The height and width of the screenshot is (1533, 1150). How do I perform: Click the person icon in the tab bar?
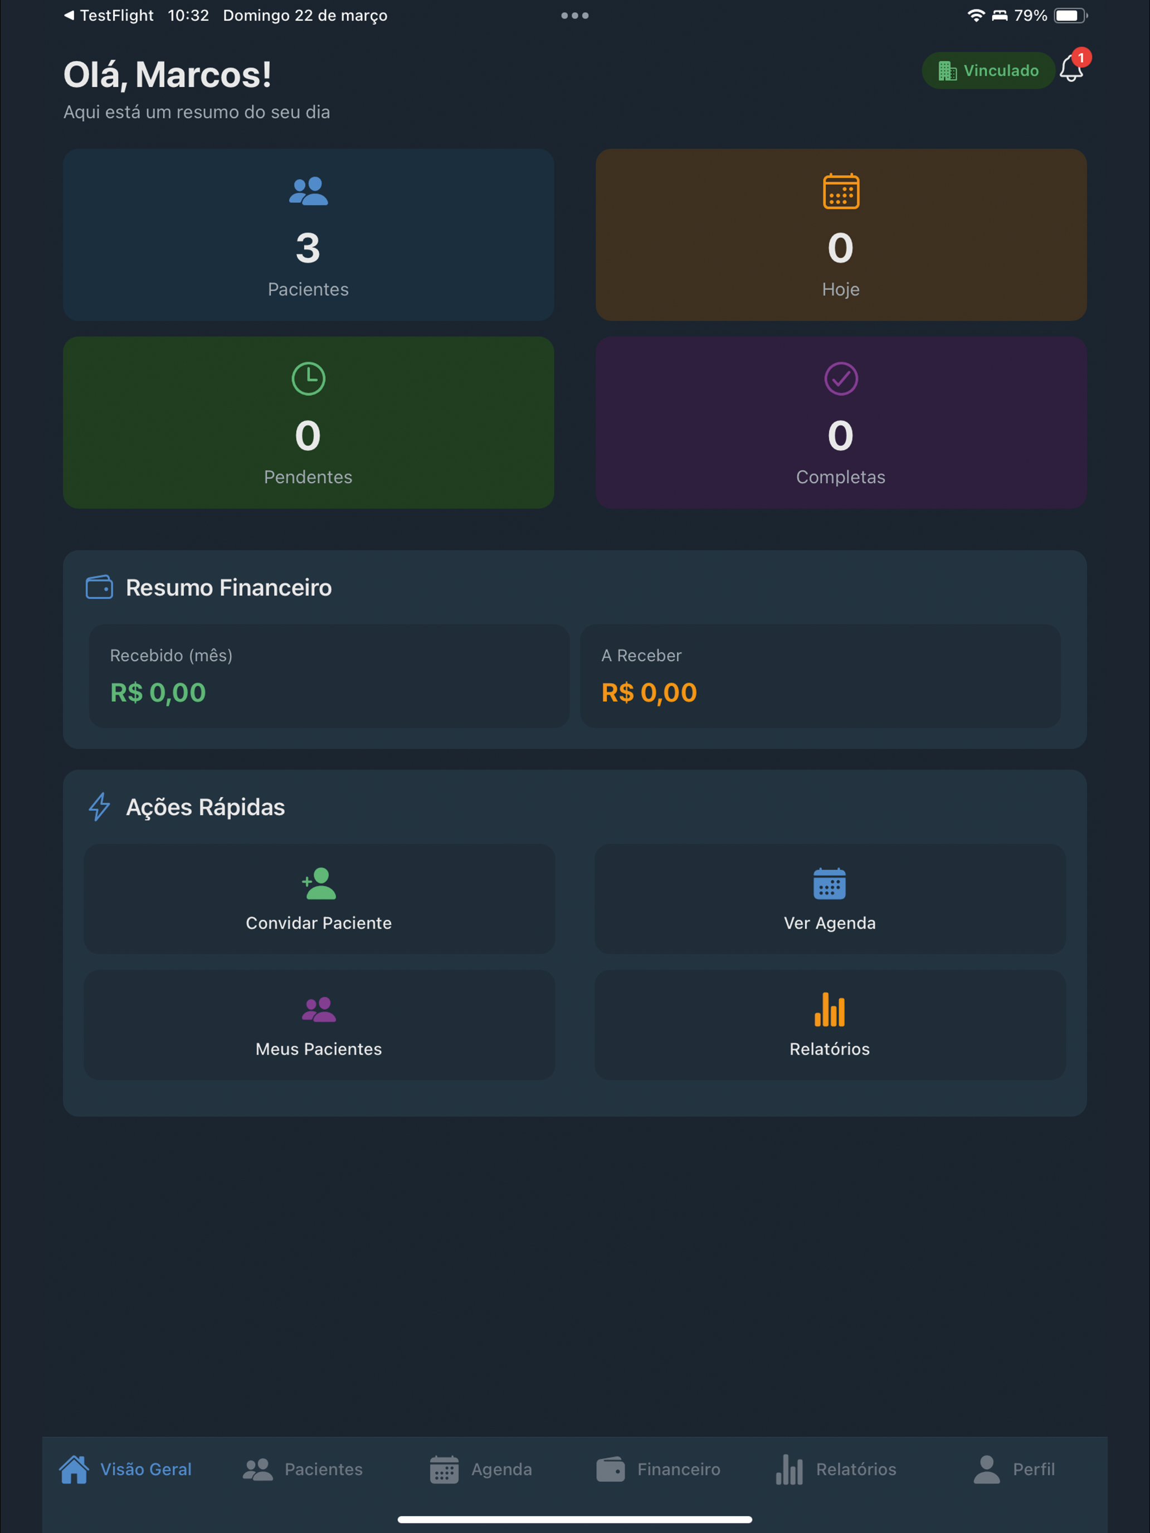(986, 1469)
